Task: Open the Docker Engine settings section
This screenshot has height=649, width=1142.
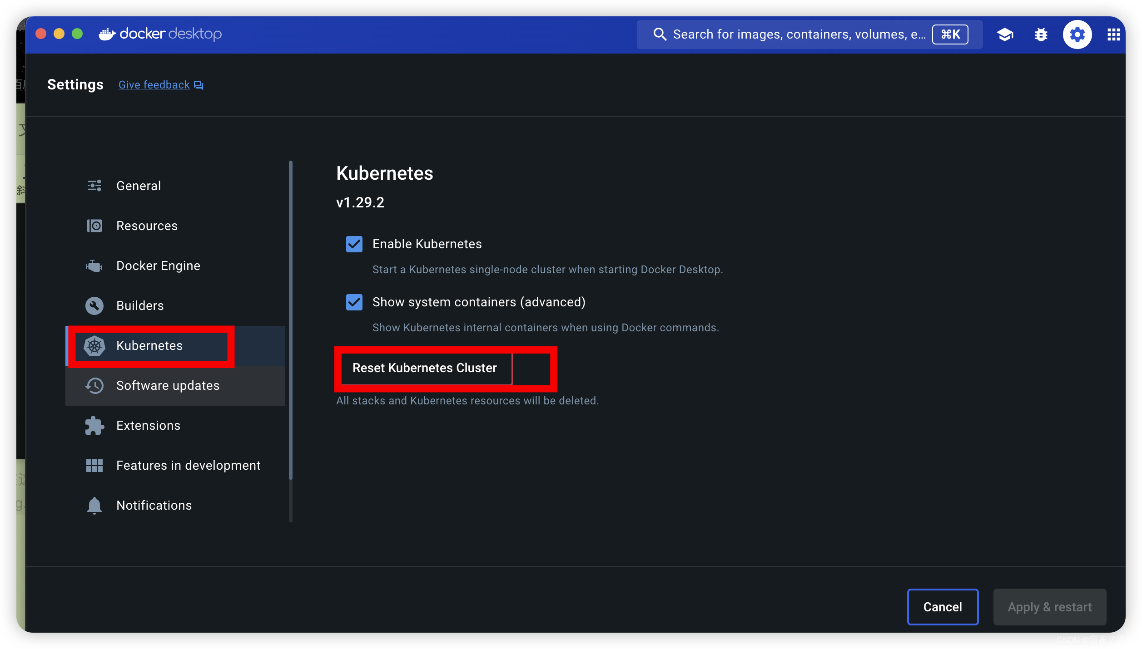Action: tap(175, 265)
